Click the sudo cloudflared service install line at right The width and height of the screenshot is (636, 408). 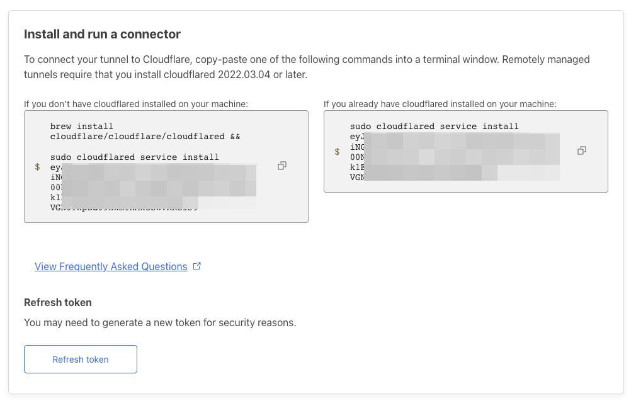pyautogui.click(x=434, y=126)
